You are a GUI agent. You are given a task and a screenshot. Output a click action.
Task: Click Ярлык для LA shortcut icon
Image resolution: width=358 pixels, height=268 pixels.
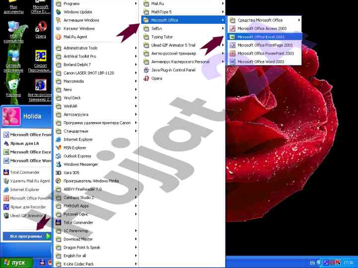[6, 143]
